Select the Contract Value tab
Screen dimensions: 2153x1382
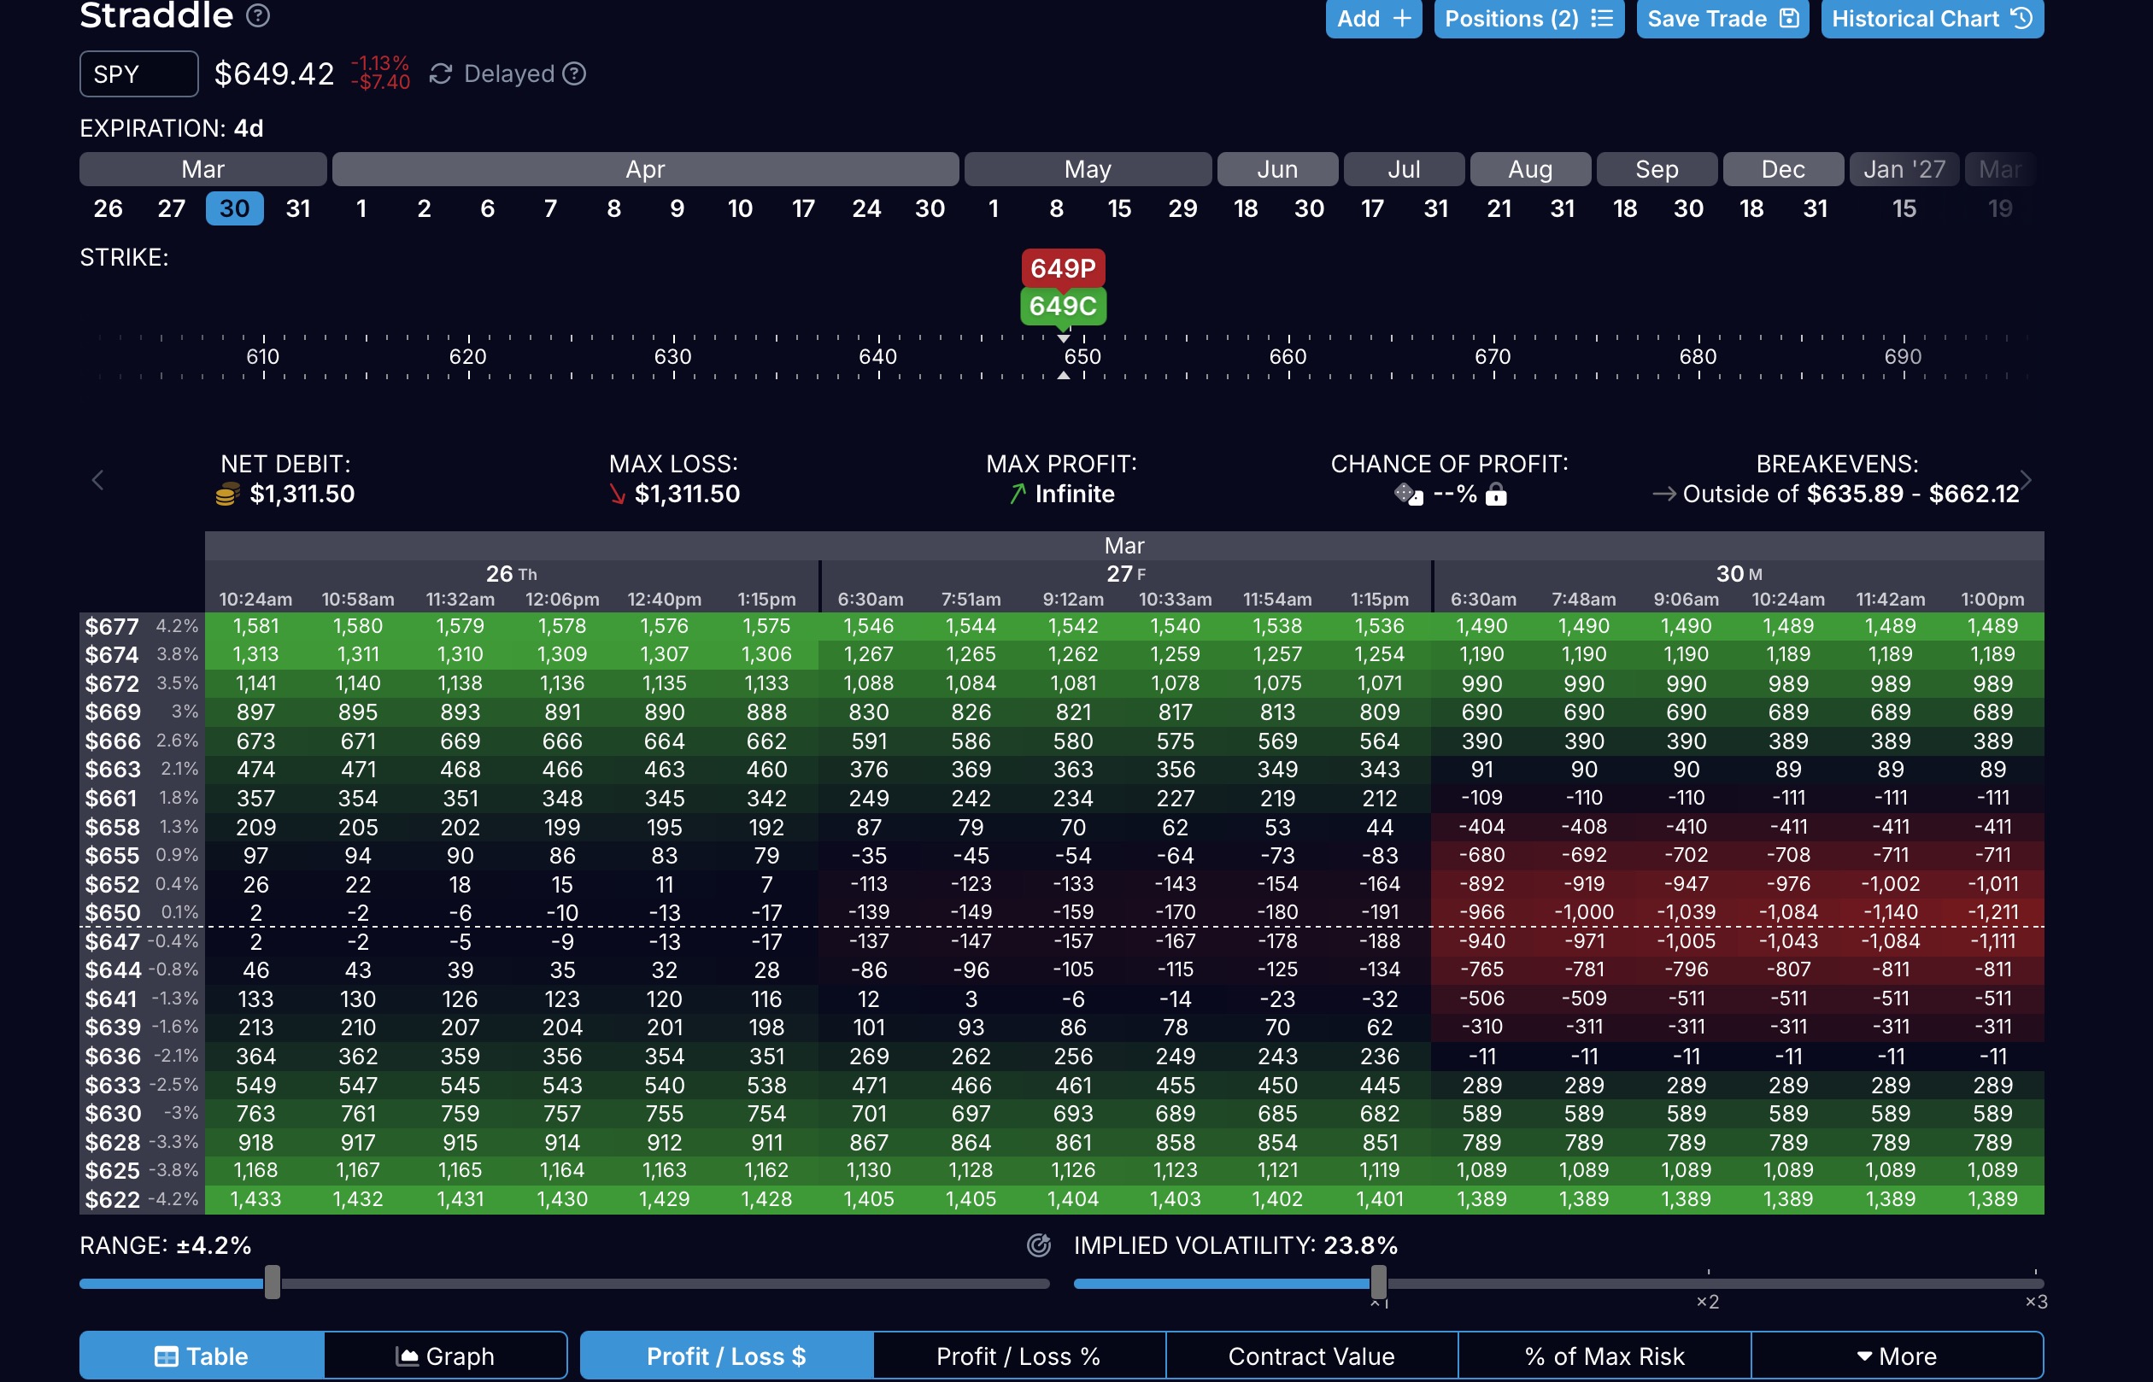tap(1311, 1356)
